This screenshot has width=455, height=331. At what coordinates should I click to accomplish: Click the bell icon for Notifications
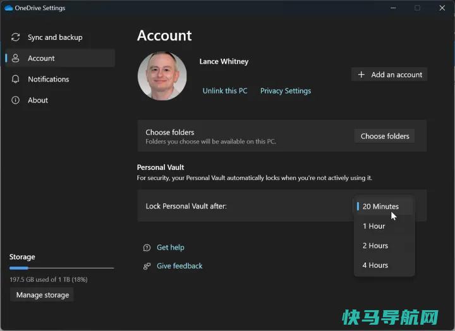pyautogui.click(x=15, y=79)
